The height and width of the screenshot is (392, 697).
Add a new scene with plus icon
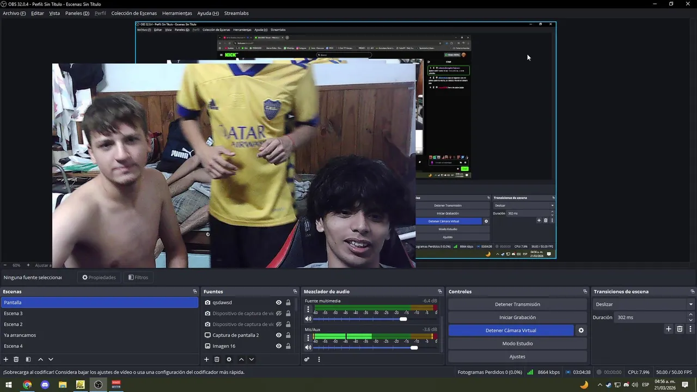[x=6, y=359]
